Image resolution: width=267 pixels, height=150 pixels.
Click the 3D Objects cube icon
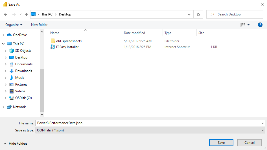point(11,51)
